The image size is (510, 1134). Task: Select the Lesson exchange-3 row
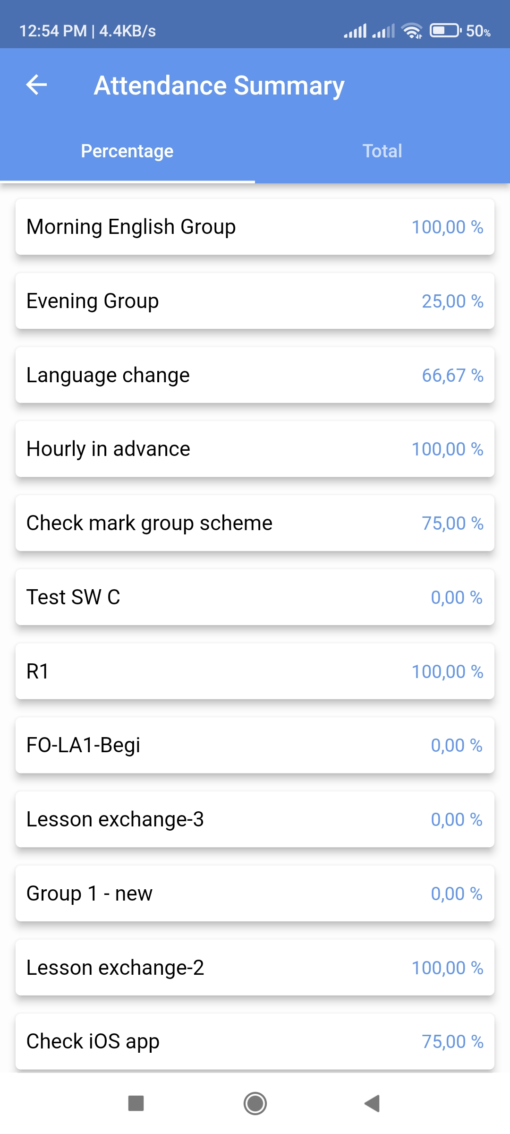tap(255, 819)
